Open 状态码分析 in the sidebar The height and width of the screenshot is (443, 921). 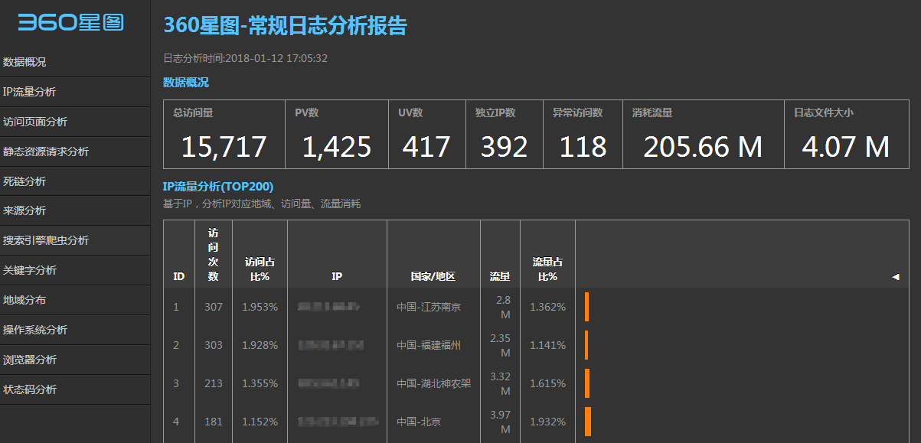point(75,389)
